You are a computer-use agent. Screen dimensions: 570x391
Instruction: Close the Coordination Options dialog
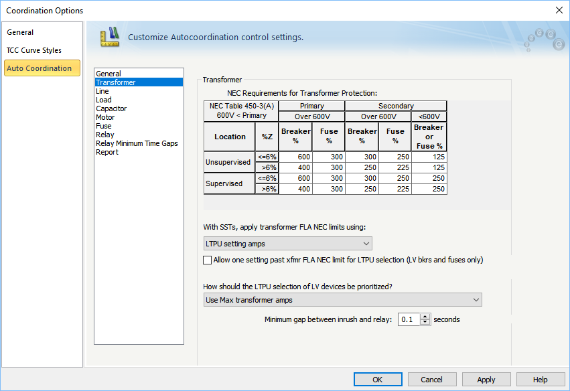pos(559,10)
